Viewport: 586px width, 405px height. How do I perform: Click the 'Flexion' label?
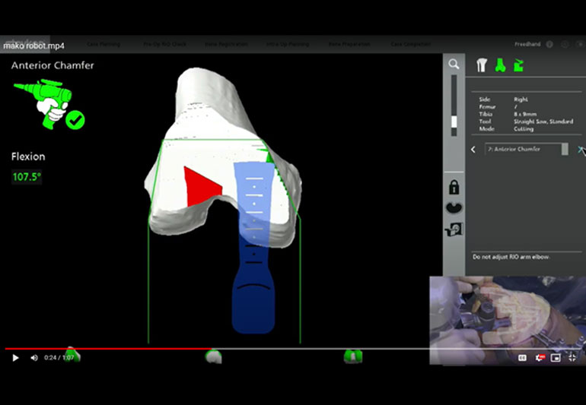pos(28,157)
